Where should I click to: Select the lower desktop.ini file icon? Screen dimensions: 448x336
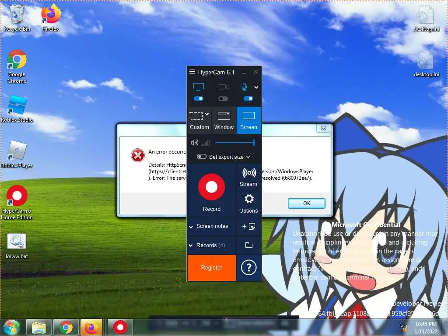pos(426,64)
